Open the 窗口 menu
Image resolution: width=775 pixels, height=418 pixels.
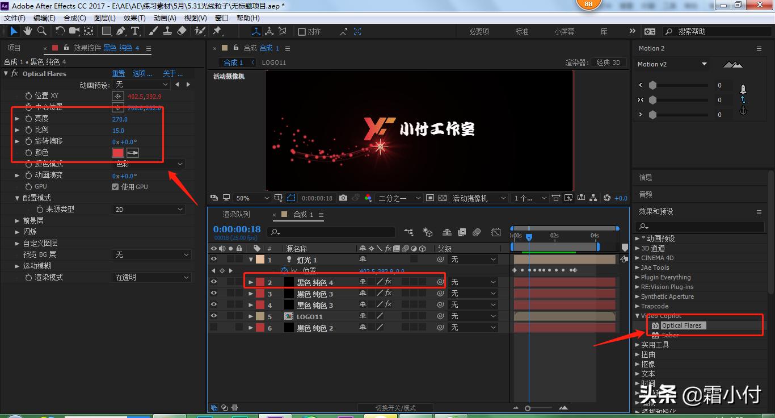[x=221, y=18]
